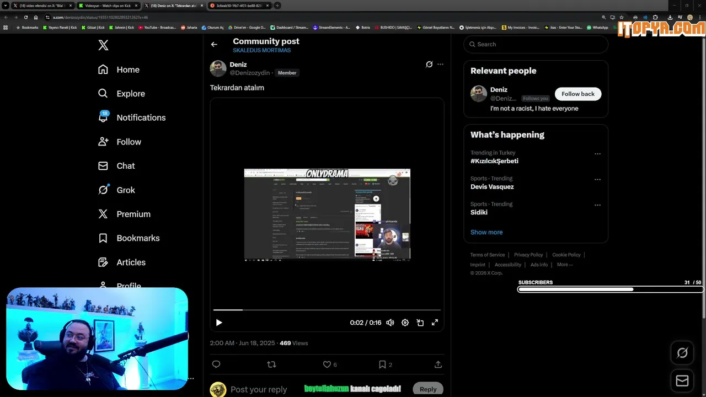This screenshot has height=397, width=706.
Task: Seek on the video progress bar
Action: pyautogui.click(x=327, y=310)
